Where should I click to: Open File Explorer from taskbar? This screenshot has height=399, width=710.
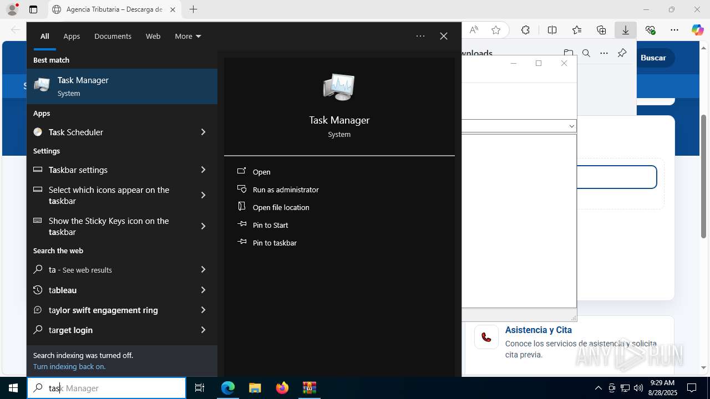click(255, 388)
